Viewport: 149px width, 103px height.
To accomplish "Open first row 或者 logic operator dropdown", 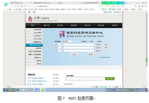I will coord(107,45).
